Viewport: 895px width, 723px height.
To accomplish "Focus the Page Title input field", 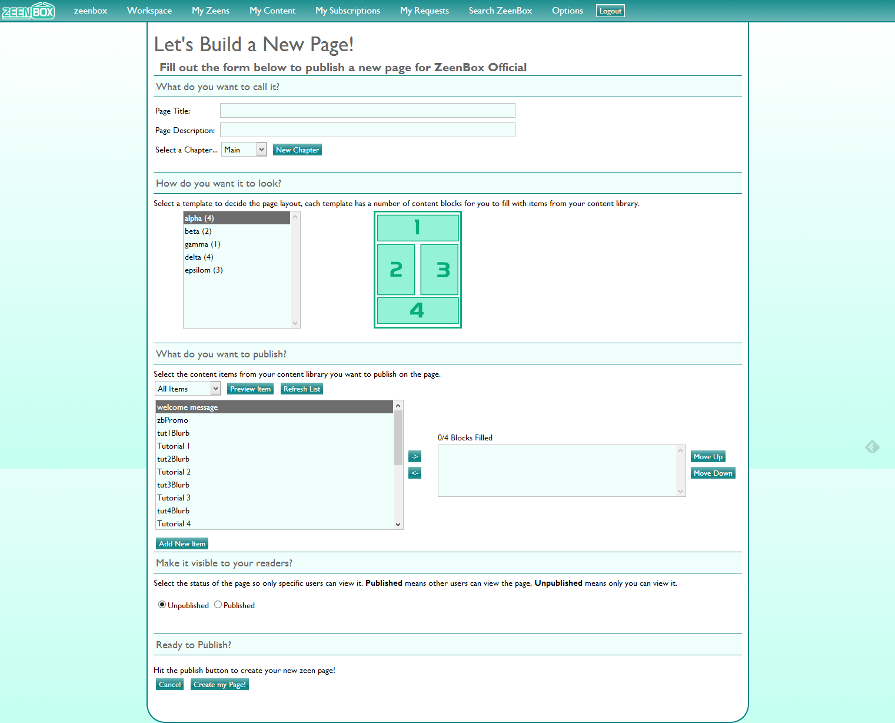I will tap(368, 110).
